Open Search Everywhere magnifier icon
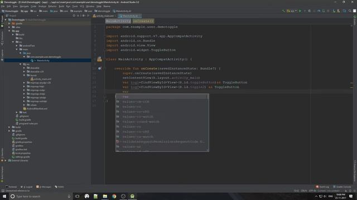The image size is (357, 200). (x=350, y=11)
